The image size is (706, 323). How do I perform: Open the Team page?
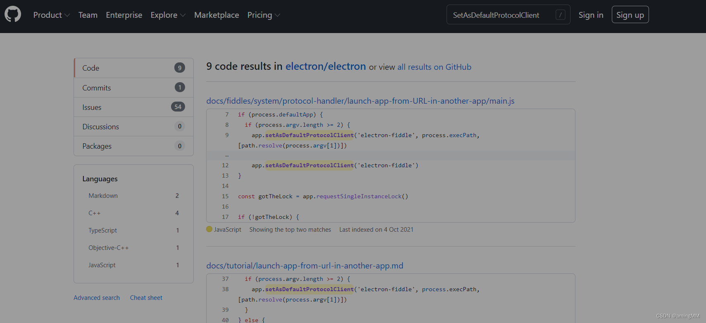[x=88, y=15]
